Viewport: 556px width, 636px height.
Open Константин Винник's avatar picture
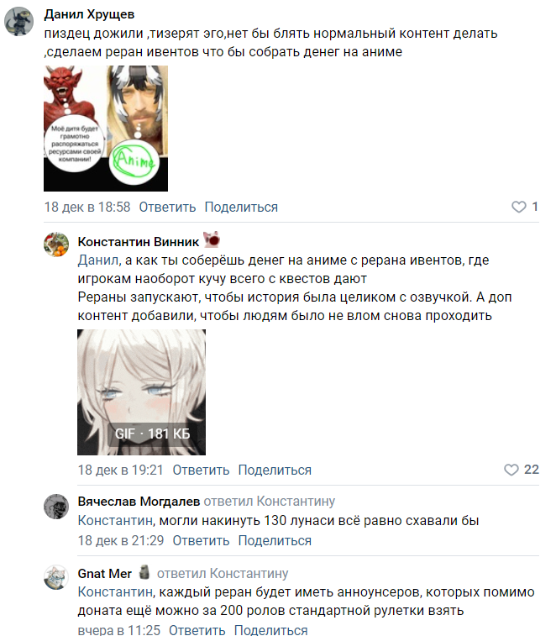coord(56,244)
